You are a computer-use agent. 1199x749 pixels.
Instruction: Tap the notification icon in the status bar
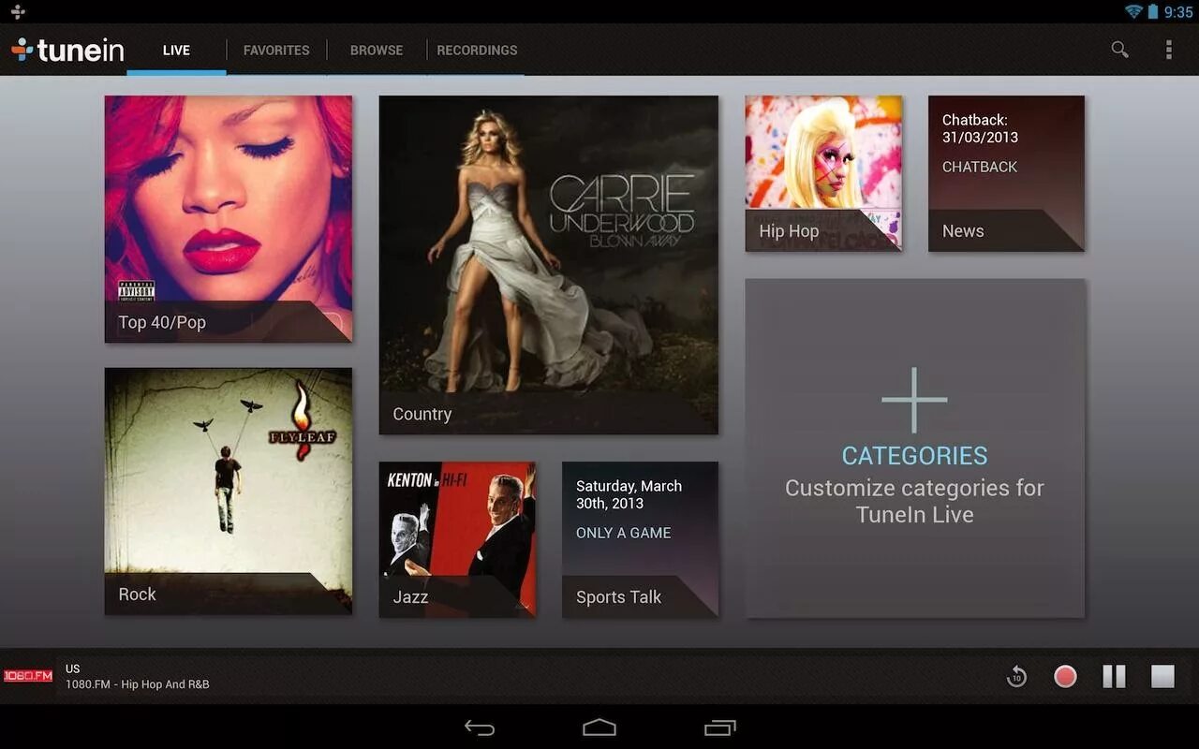(x=18, y=11)
